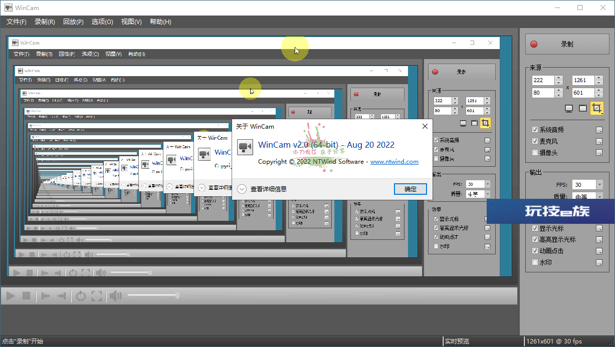
Task: Click the Copyright © 2022 NTWind Software text
Action: point(311,162)
